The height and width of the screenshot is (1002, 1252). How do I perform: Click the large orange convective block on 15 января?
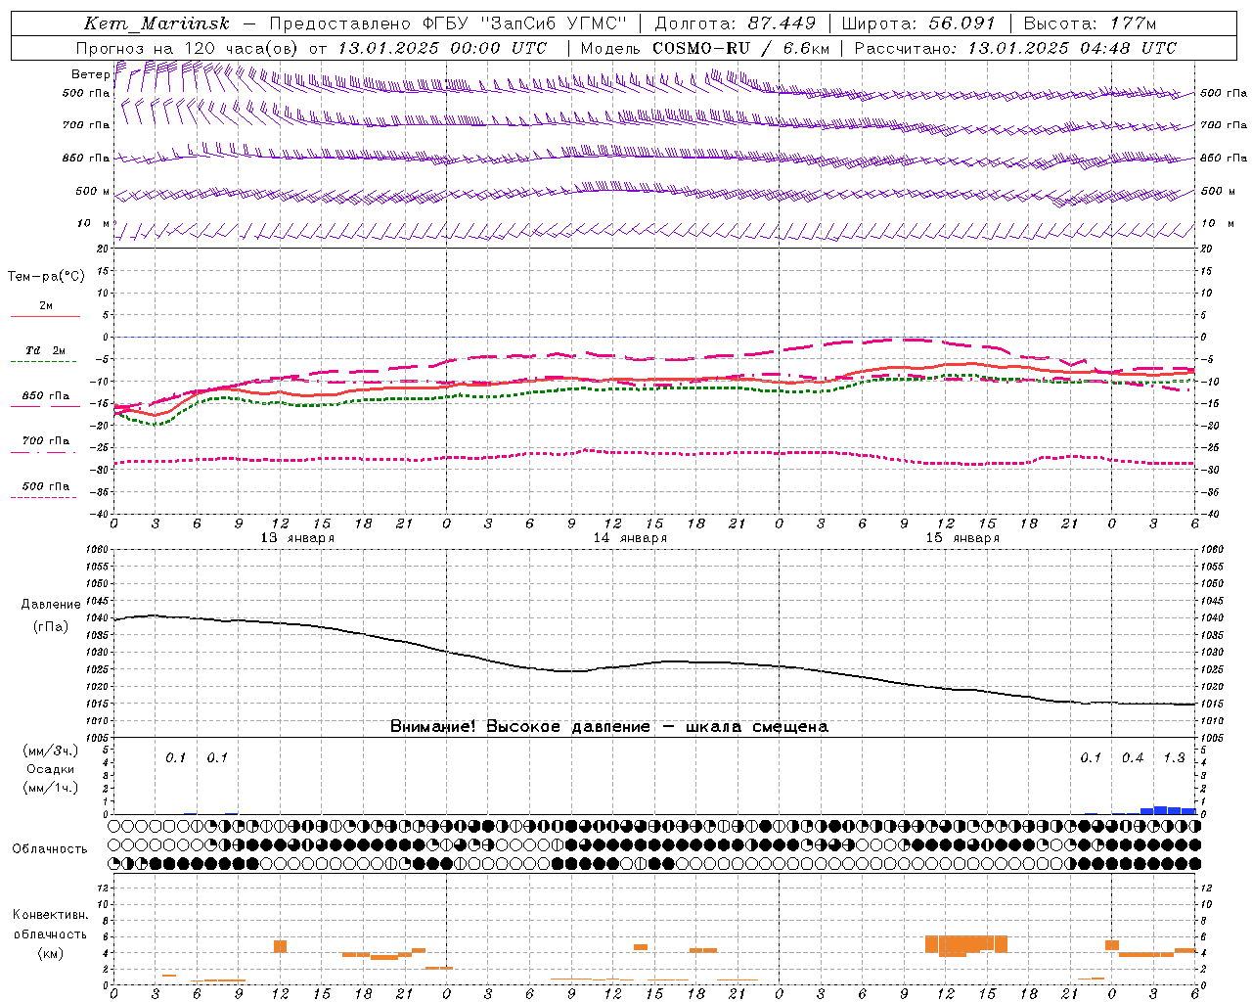coord(966,944)
